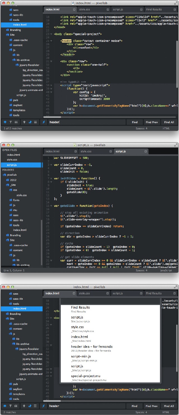Click Find Prev in the '1 of 2 matches' window
This screenshot has width=179, height=415.
[152, 122]
